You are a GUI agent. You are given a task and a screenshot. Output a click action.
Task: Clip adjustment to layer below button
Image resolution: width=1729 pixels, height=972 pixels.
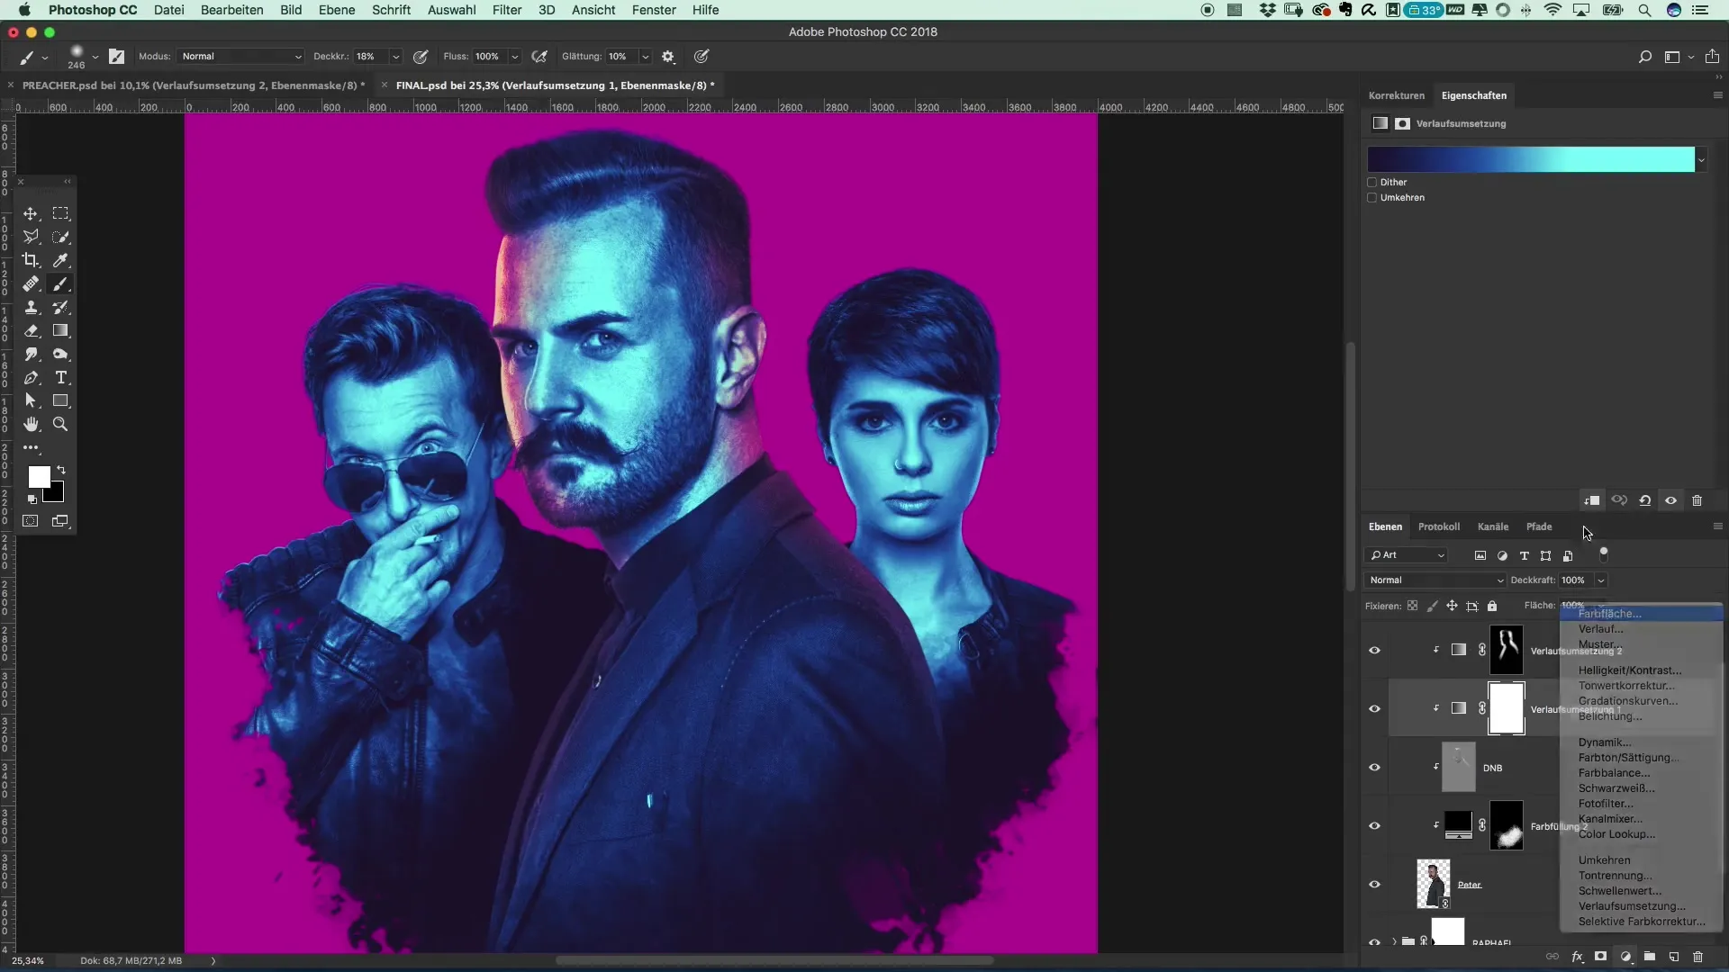coord(1592,500)
